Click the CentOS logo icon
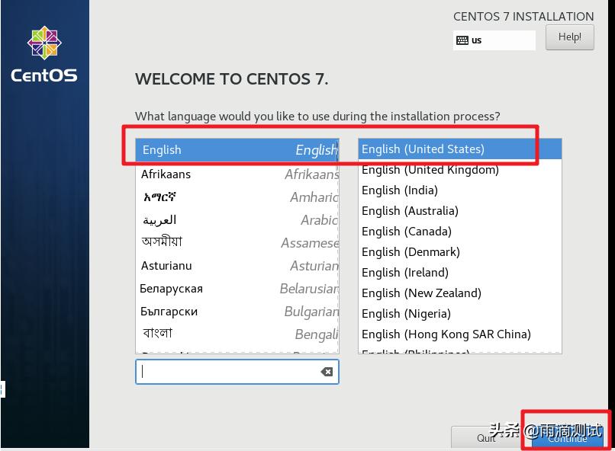The height and width of the screenshot is (451, 615). tap(43, 43)
